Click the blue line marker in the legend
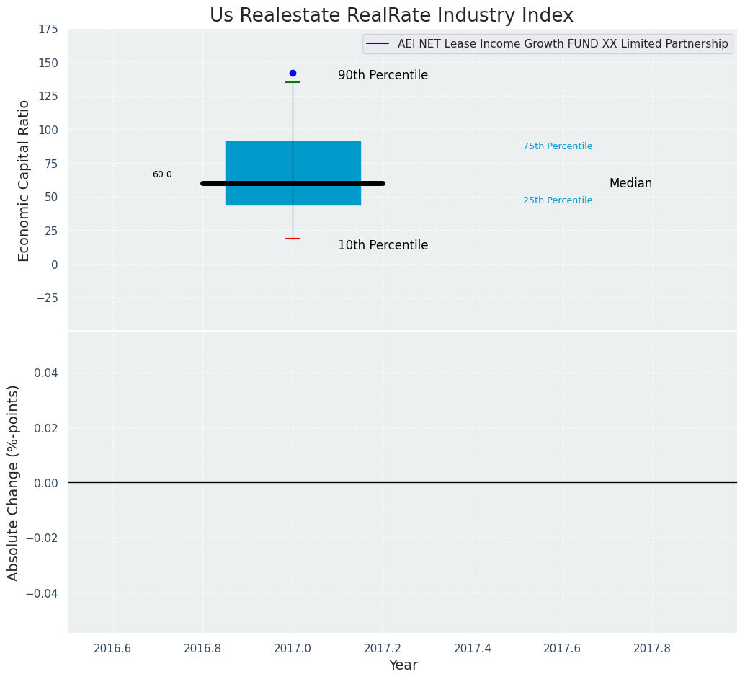 [378, 44]
